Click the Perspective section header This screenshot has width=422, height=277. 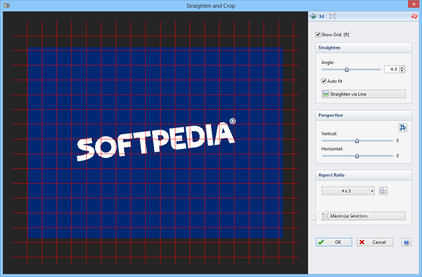click(x=364, y=115)
